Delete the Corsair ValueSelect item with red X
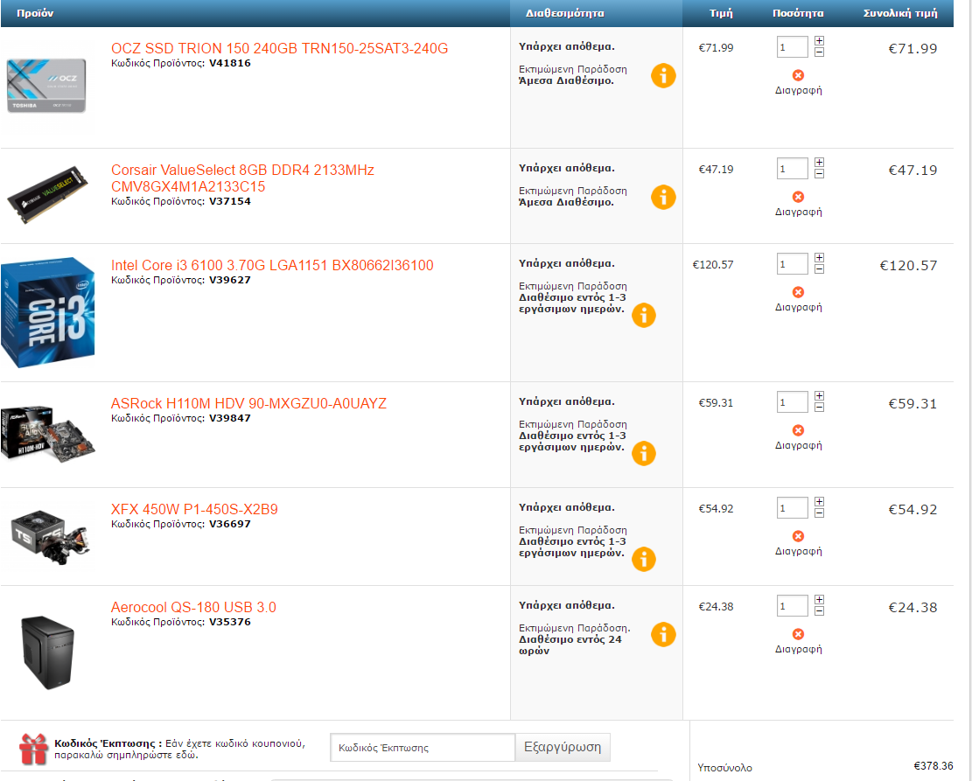972x781 pixels. pos(799,197)
